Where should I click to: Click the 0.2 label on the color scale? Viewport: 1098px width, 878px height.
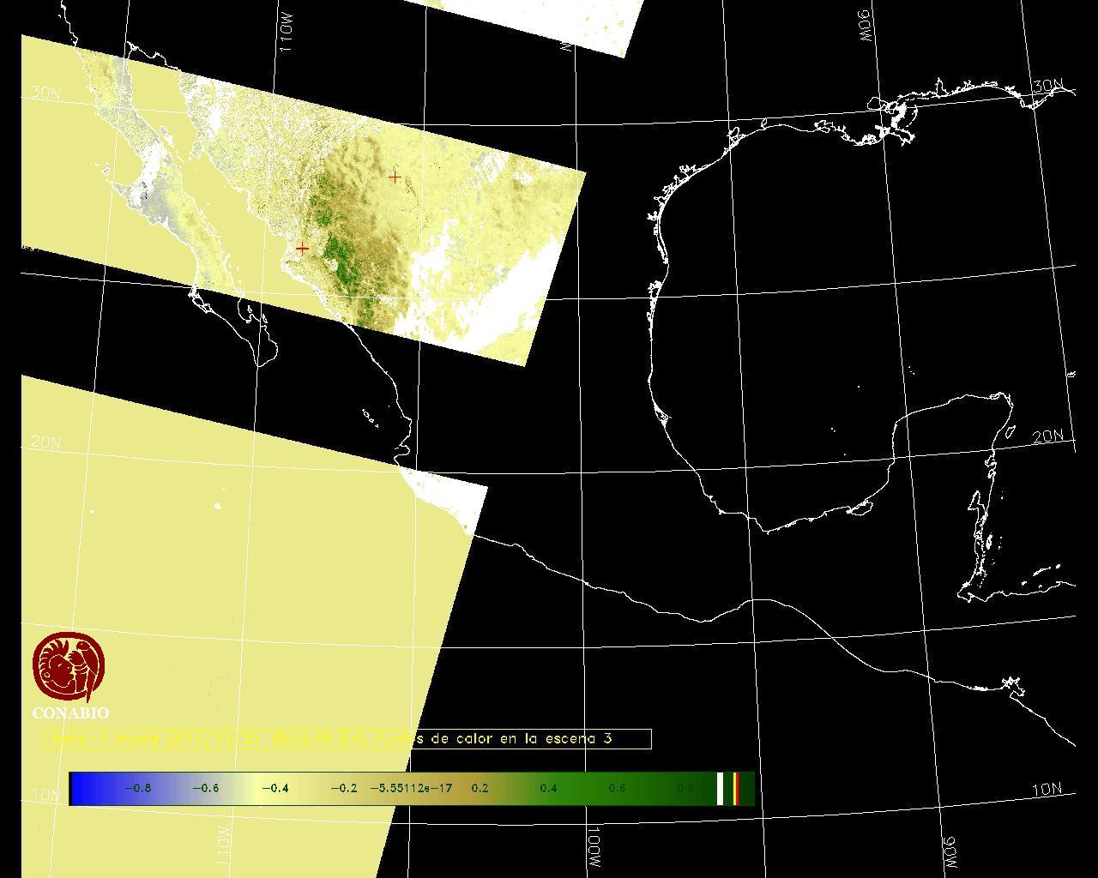click(x=480, y=788)
